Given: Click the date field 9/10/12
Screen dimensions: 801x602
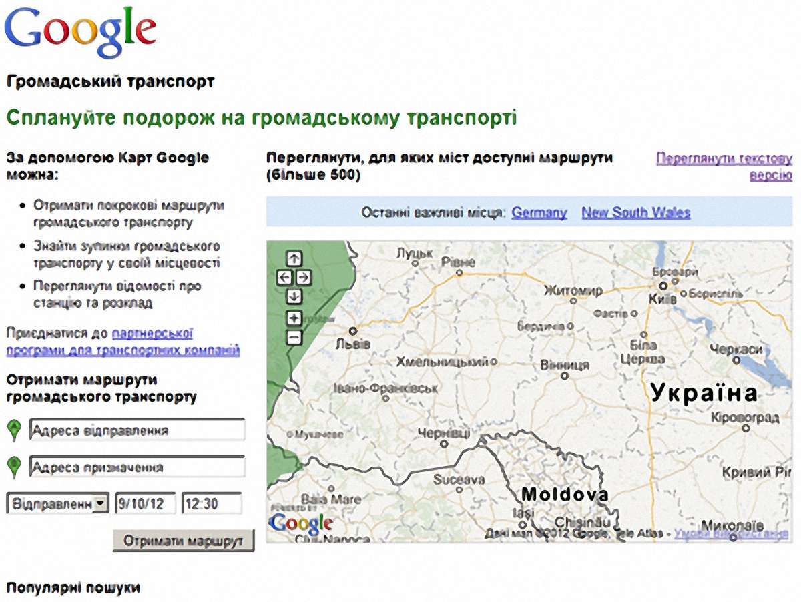Looking at the screenshot, I should click(x=146, y=504).
